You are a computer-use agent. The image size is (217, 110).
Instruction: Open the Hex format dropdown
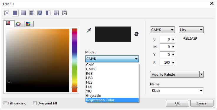[191, 30]
